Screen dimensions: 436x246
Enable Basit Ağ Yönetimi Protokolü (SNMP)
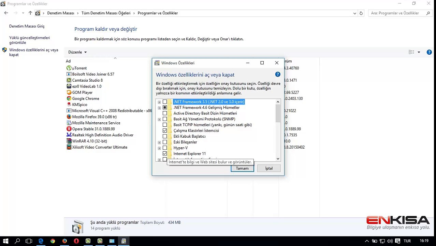tap(165, 119)
